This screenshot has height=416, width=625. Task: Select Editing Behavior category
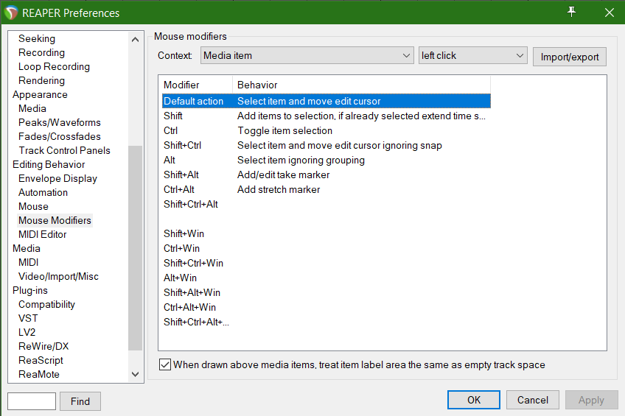tap(49, 164)
